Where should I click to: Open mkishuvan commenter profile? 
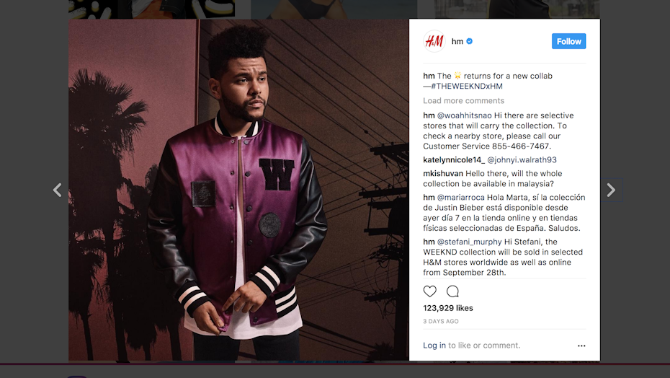click(443, 173)
